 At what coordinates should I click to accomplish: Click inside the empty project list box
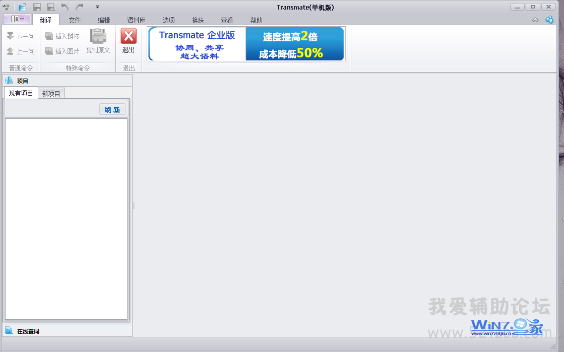[x=66, y=219]
